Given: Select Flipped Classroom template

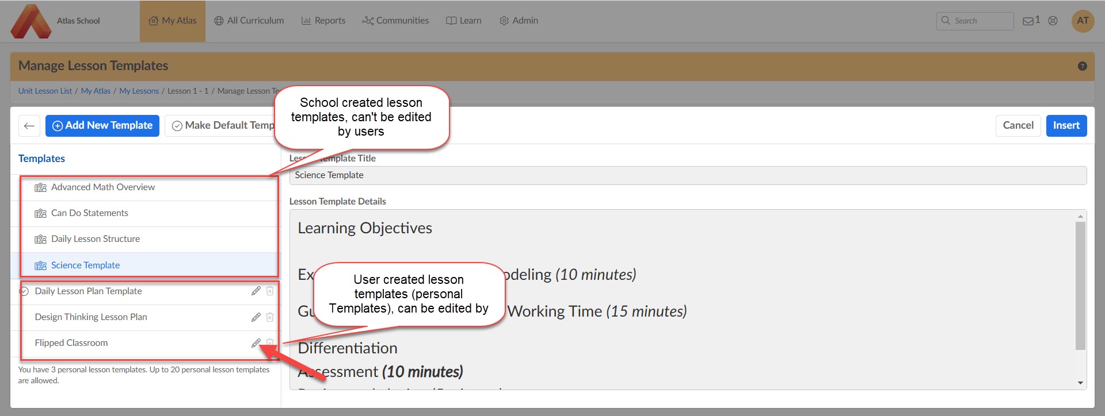Looking at the screenshot, I should pyautogui.click(x=71, y=343).
